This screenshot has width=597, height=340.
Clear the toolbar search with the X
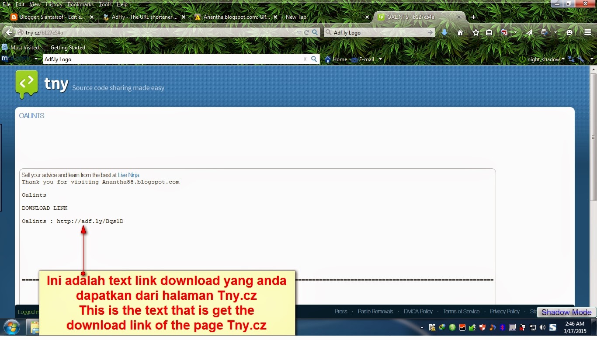click(305, 59)
